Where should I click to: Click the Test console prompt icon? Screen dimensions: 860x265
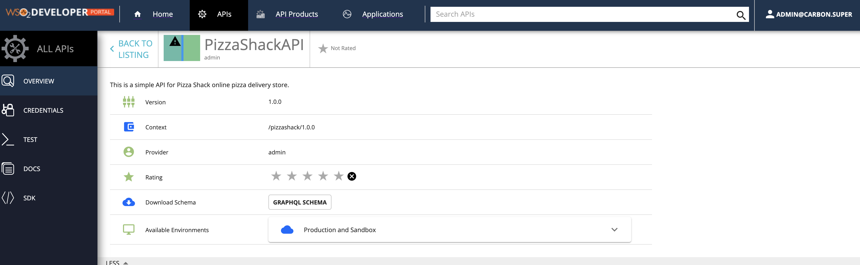pyautogui.click(x=8, y=139)
